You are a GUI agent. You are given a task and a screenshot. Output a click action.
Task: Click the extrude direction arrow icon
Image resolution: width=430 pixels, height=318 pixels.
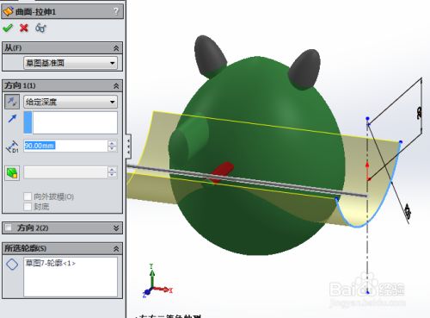click(12, 118)
